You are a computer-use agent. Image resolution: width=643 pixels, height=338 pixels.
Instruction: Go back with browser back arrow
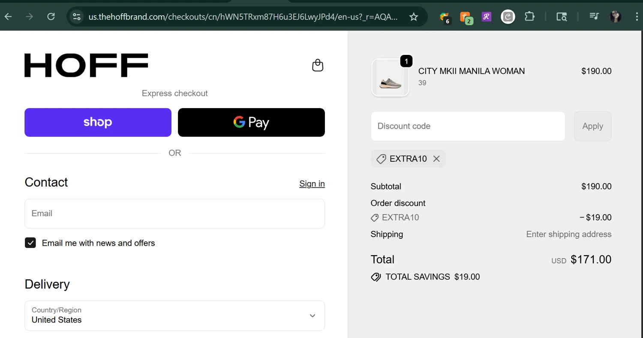coord(8,17)
